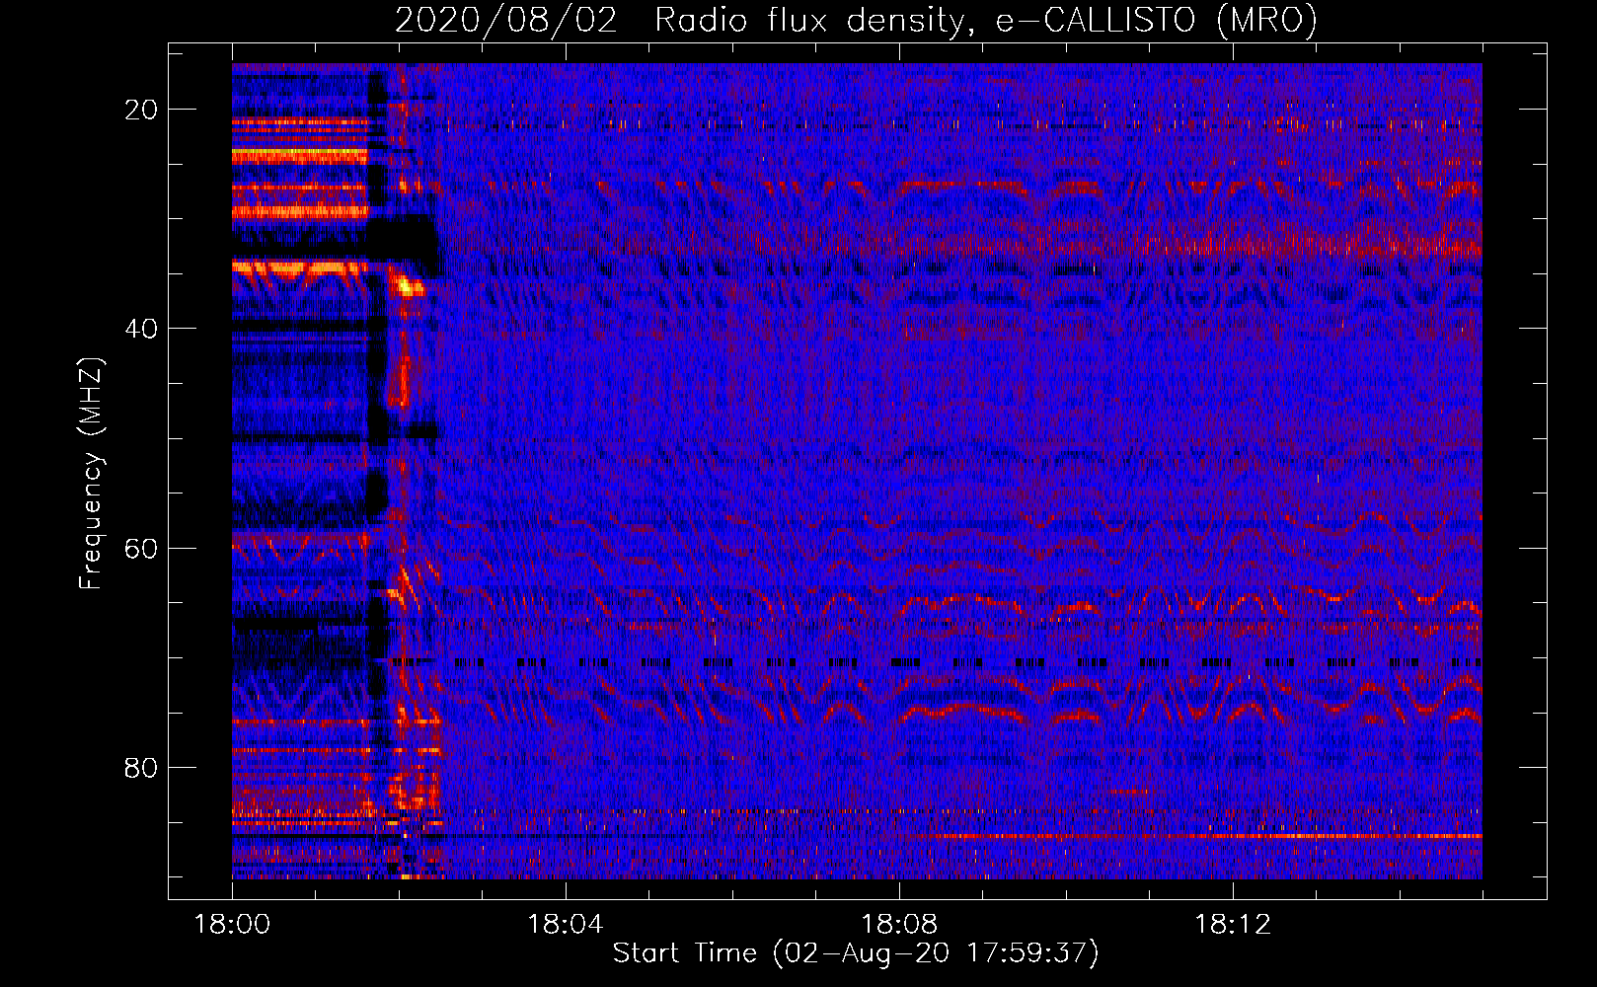Click the time tick label '18:04'
1597x987 pixels.
click(566, 925)
